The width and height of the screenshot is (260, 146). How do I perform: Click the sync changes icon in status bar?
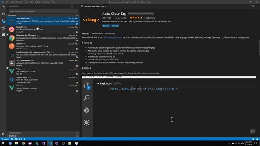12,139
